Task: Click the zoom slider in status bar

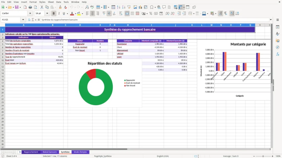Action: (263, 156)
